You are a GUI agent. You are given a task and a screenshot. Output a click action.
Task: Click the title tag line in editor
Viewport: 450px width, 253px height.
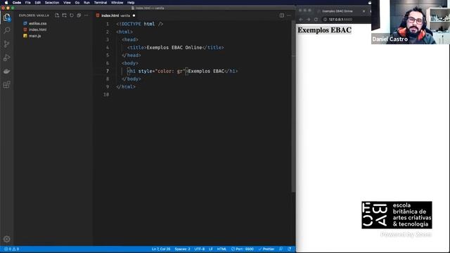pyautogui.click(x=175, y=48)
